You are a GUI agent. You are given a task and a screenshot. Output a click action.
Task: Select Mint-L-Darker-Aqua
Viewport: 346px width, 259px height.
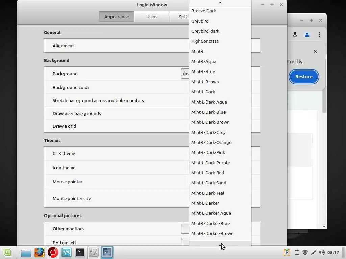click(x=220, y=213)
